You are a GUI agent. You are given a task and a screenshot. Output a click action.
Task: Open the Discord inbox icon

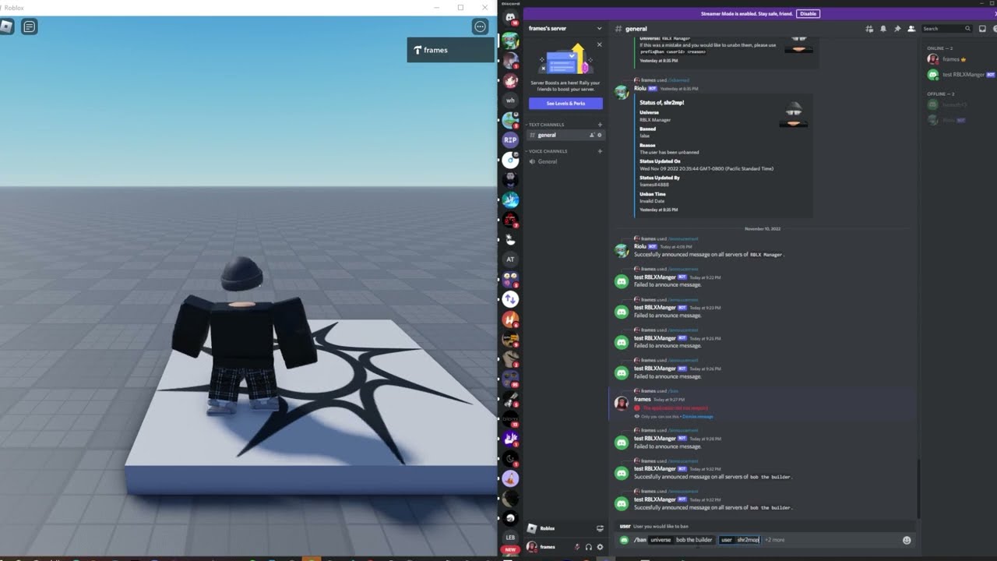(981, 29)
